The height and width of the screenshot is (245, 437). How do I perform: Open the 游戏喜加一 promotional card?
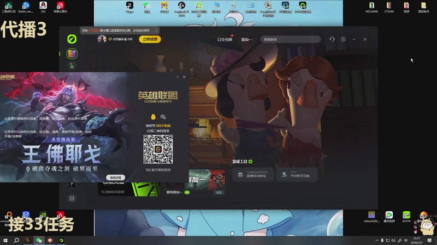click(x=196, y=182)
